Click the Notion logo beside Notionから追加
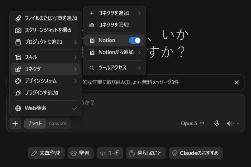The height and width of the screenshot is (167, 251). point(92,52)
